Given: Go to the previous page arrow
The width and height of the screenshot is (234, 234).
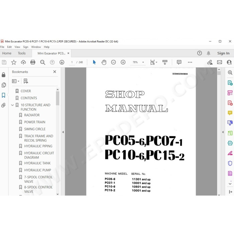Looking at the screenshot, I should [x=52, y=62].
